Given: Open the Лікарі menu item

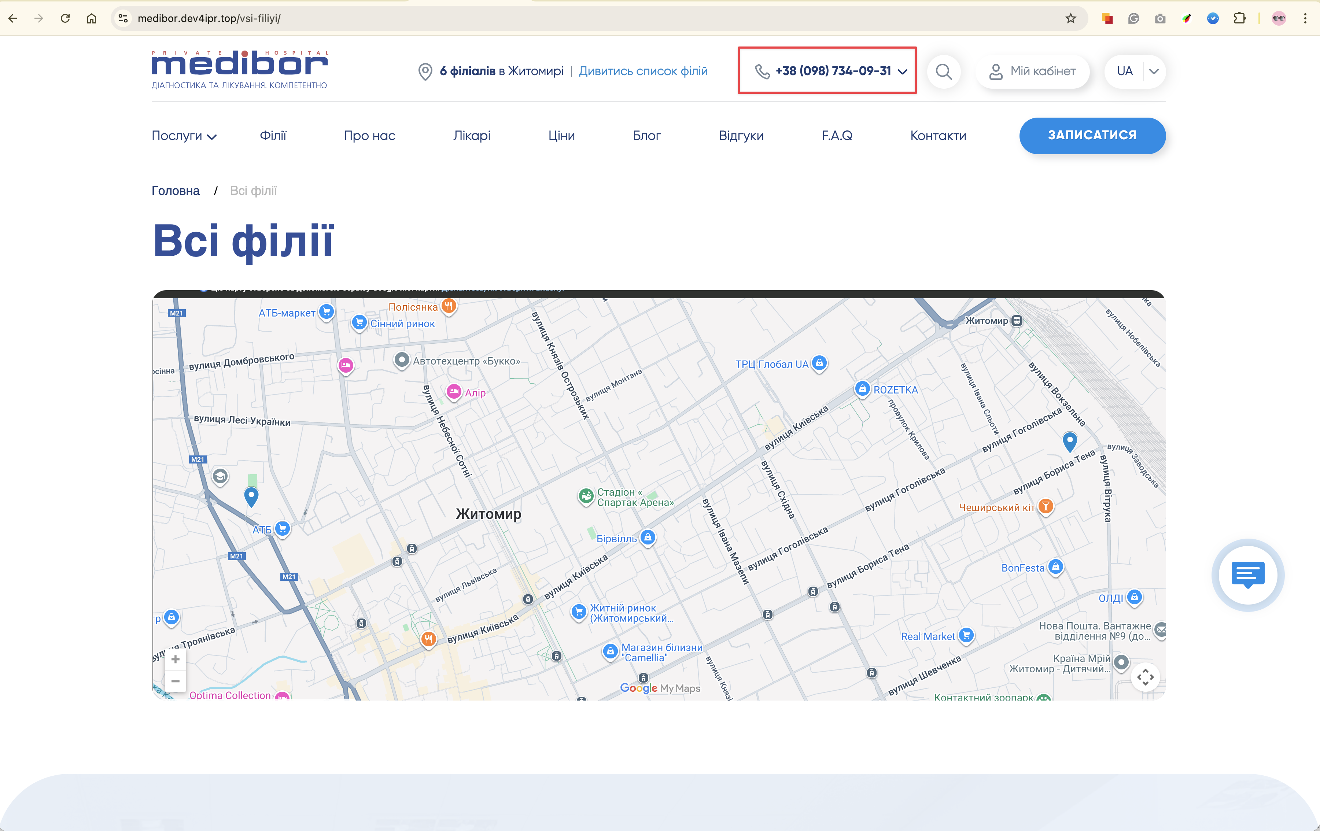Looking at the screenshot, I should pos(471,136).
